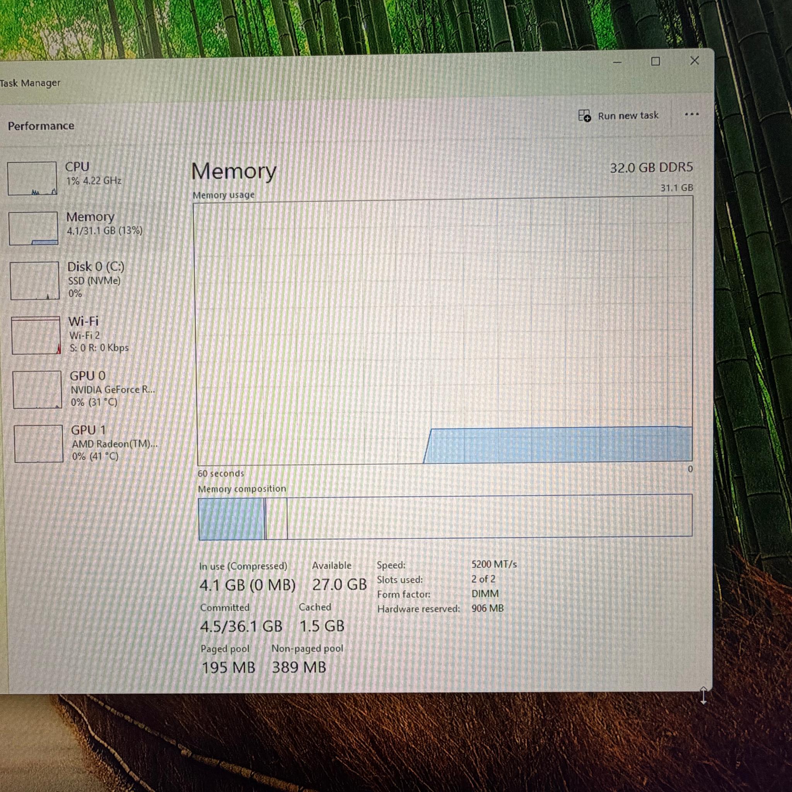Click the Memory mini graph thumbnail
Screen dimensions: 792x792
(x=33, y=228)
